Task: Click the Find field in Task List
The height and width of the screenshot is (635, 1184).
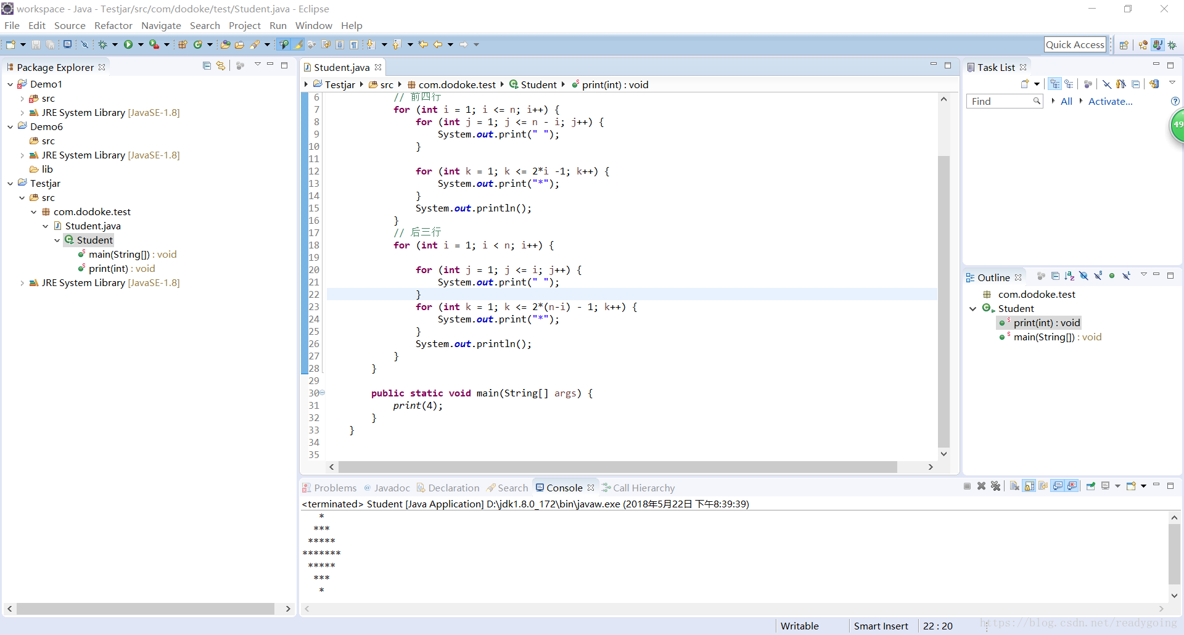Action: coord(1004,101)
